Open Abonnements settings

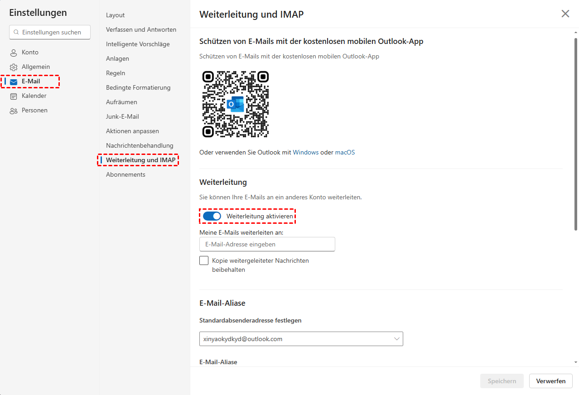point(125,174)
